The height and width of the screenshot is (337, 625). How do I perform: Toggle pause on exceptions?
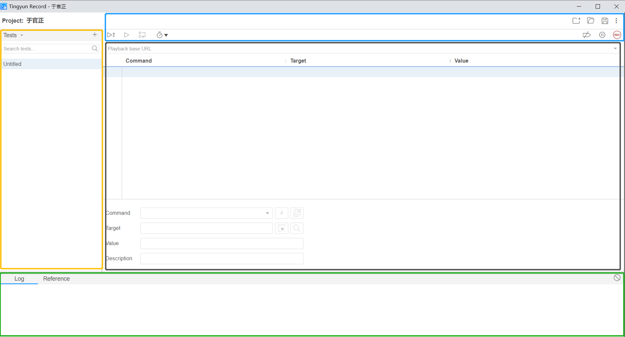[x=602, y=35]
